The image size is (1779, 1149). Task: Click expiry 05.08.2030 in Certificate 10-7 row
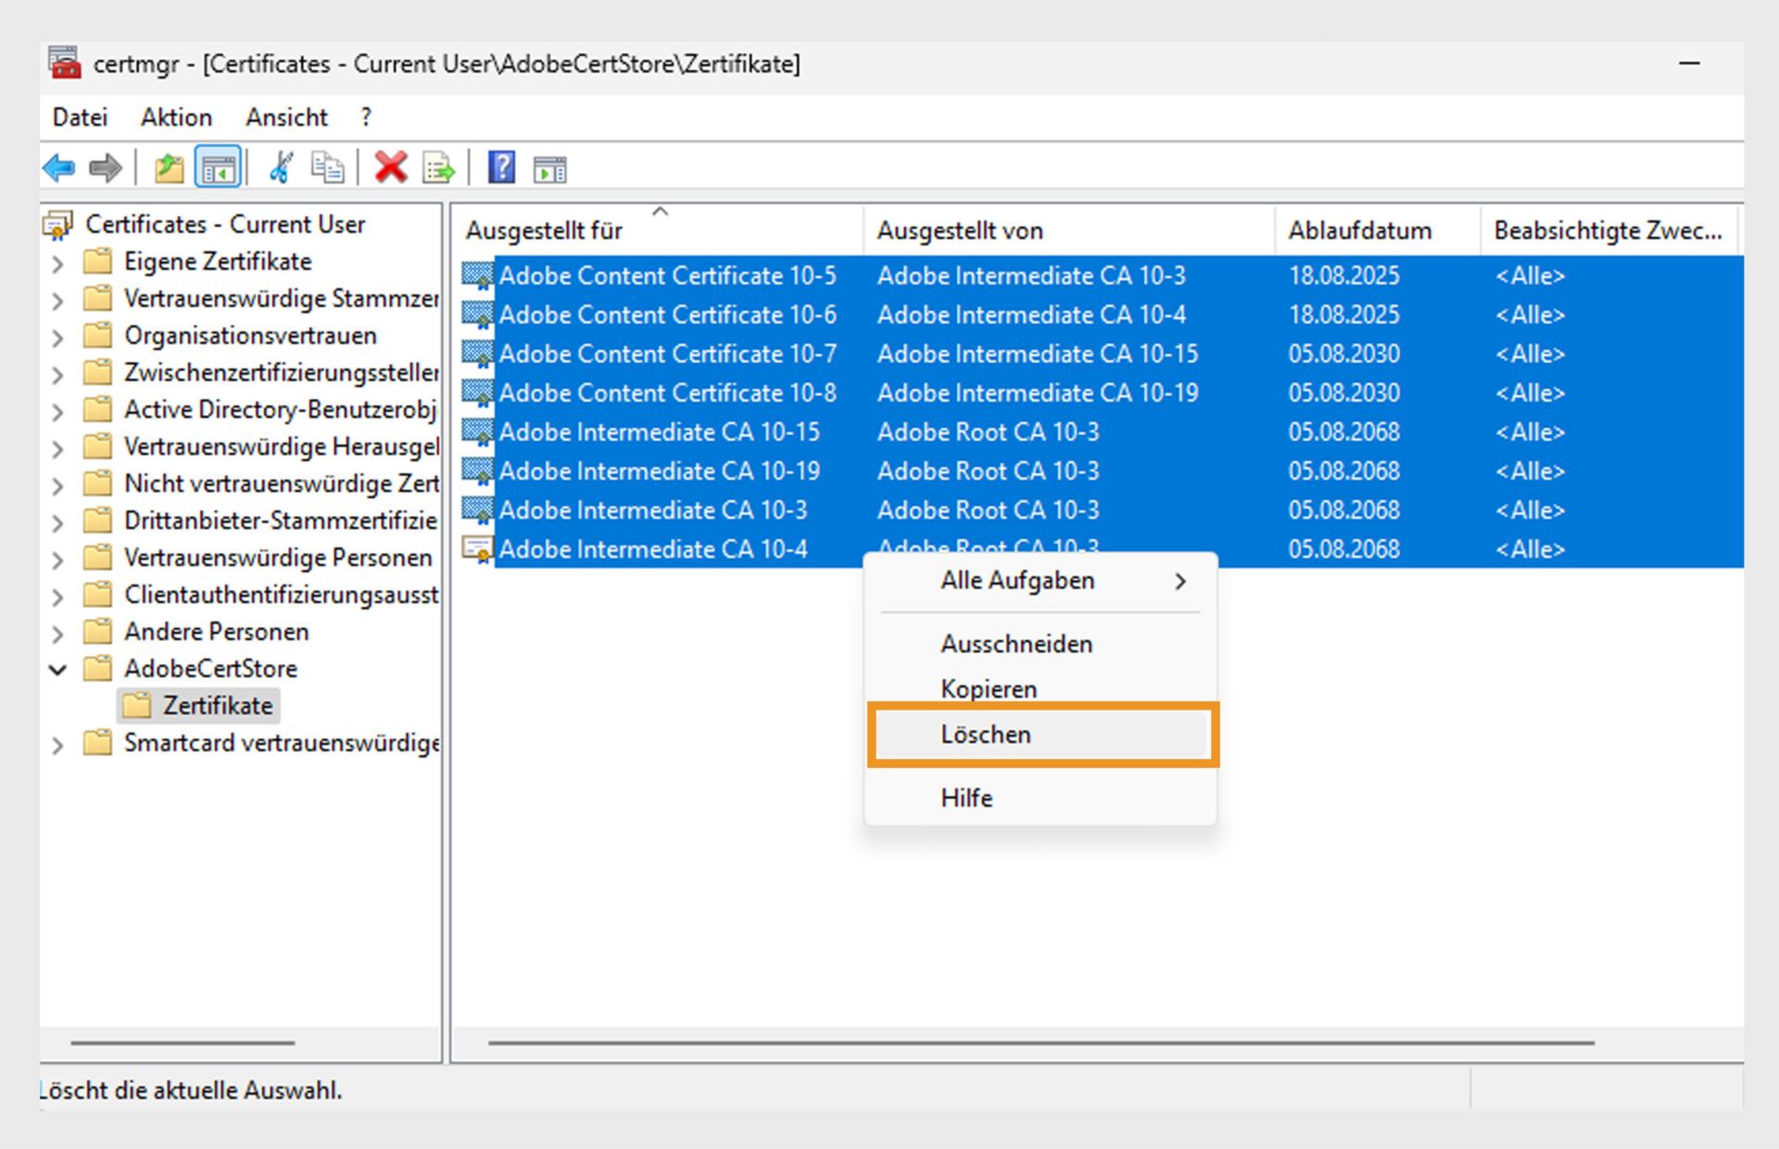(x=1344, y=354)
